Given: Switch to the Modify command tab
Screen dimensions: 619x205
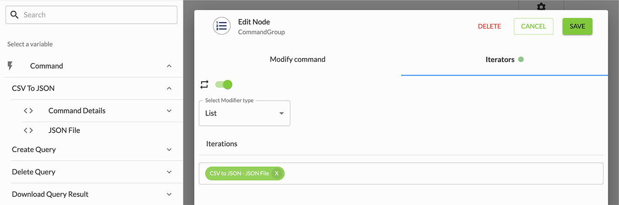Looking at the screenshot, I should click(x=298, y=59).
